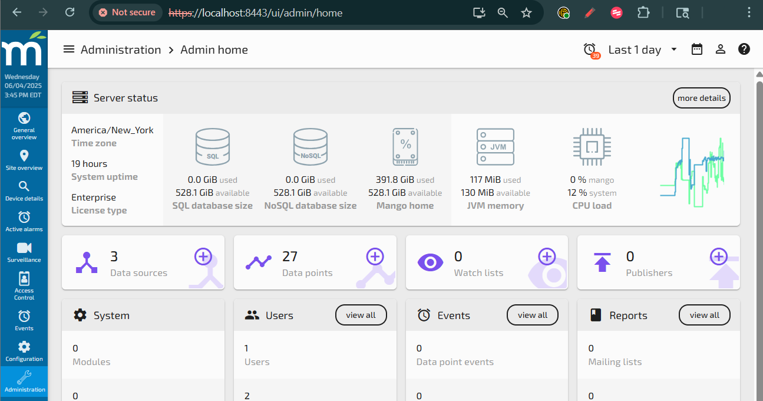Image resolution: width=763 pixels, height=401 pixels.
Task: Add a new data source with plus icon
Action: 203,257
